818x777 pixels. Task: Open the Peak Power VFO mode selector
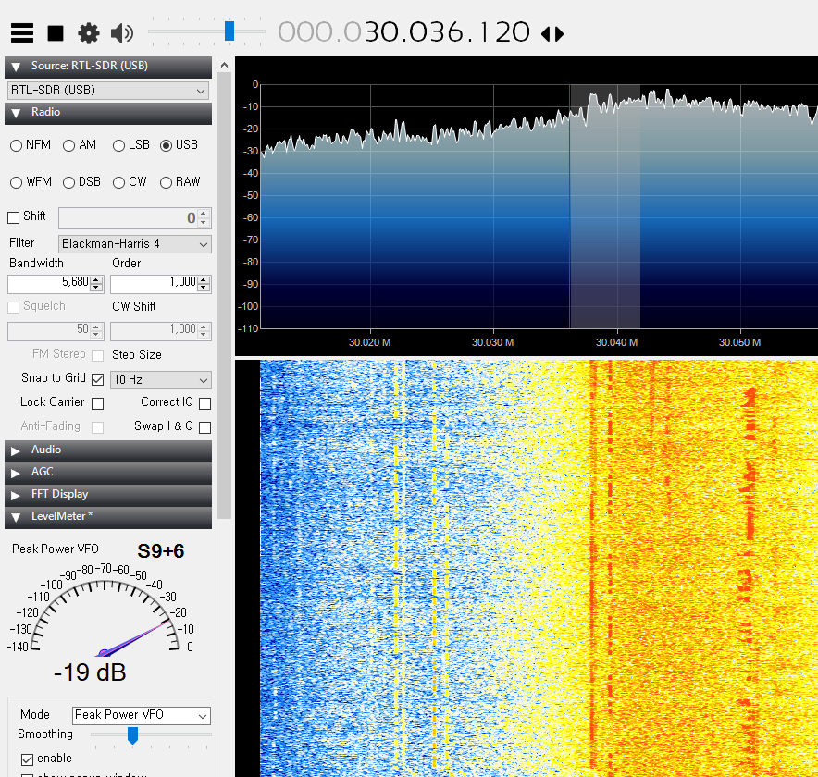pos(141,715)
